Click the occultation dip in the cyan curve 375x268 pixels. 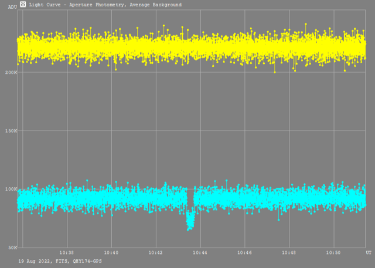[x=190, y=220]
